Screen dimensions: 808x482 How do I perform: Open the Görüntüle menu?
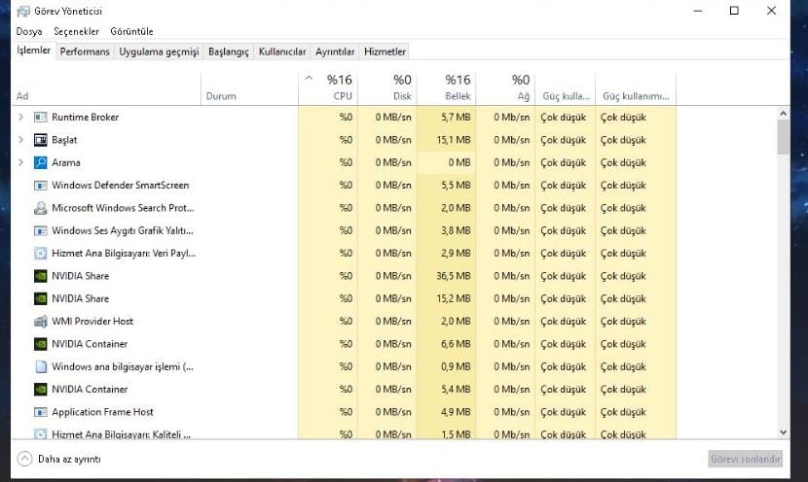click(131, 31)
